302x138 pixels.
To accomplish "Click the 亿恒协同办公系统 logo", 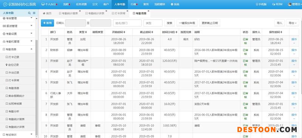I will click(20, 4).
